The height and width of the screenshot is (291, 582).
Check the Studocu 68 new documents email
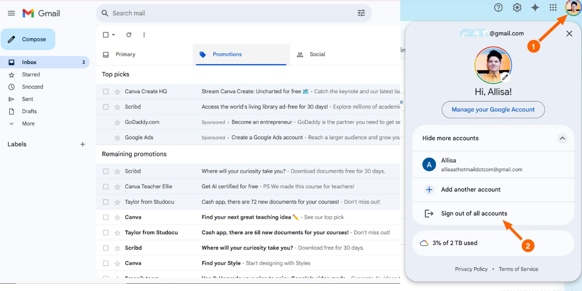tap(106, 233)
